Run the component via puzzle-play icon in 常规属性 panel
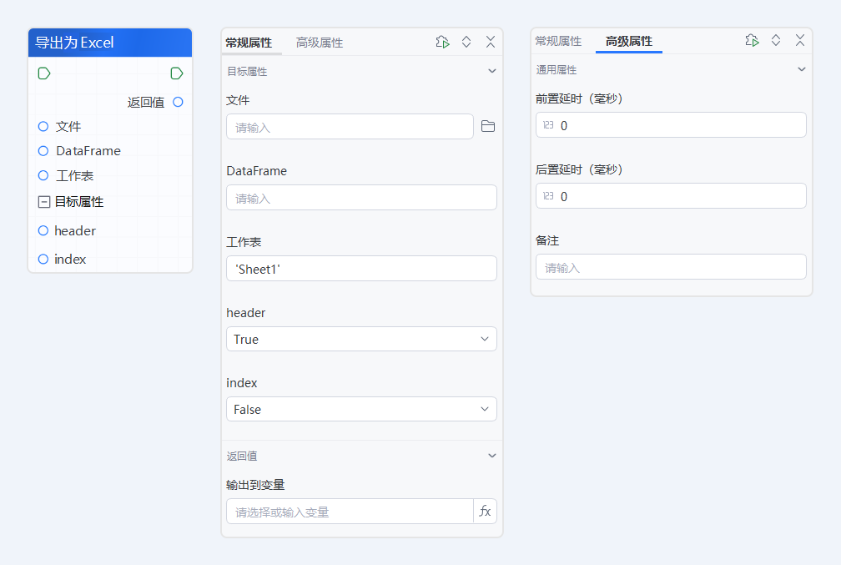 442,40
